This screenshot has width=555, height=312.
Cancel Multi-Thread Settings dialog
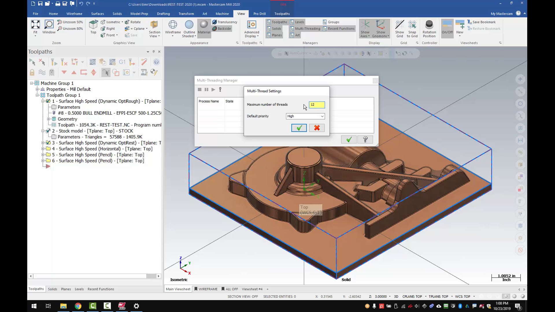[x=317, y=128]
